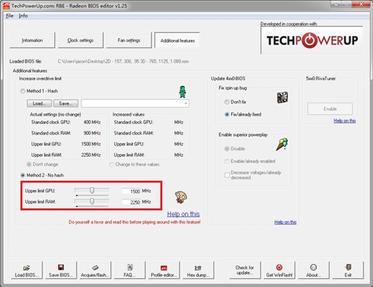Click the fan icon in Fix spin up bug
Image resolution: width=373 pixels, height=287 pixels.
point(283,97)
